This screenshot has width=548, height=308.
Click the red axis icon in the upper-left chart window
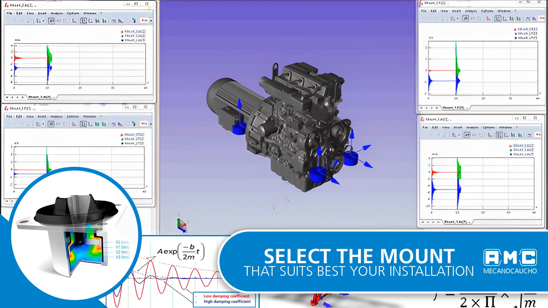[x=74, y=21]
